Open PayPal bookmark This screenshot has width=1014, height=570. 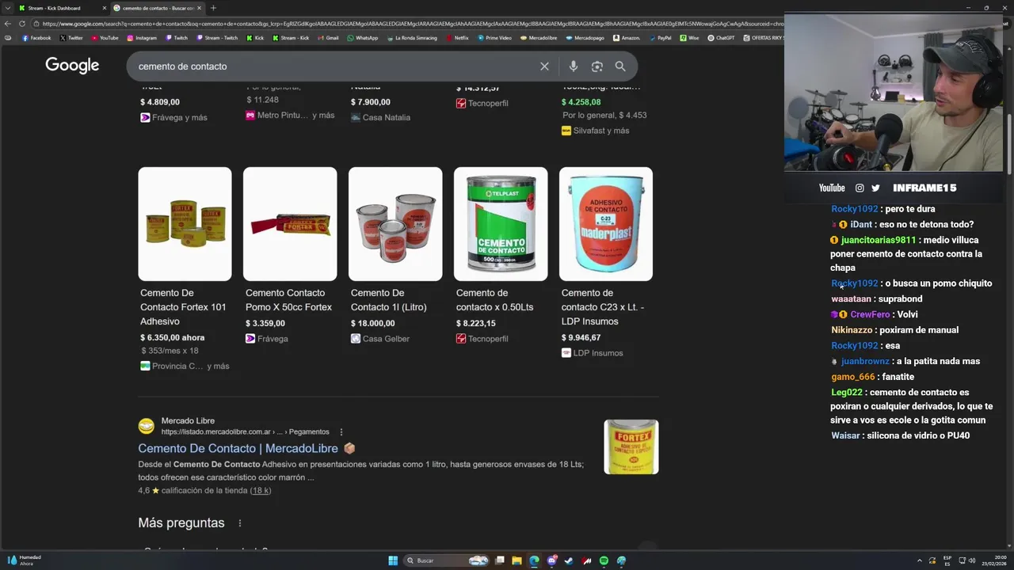(660, 38)
